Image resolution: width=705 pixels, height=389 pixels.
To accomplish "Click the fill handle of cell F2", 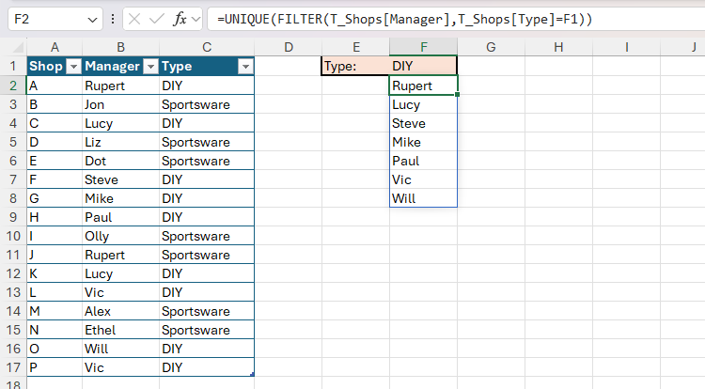I will click(x=457, y=94).
